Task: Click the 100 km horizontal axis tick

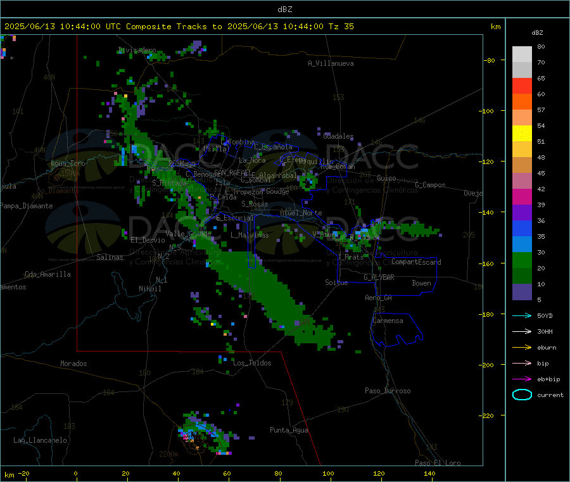Action: 328,473
